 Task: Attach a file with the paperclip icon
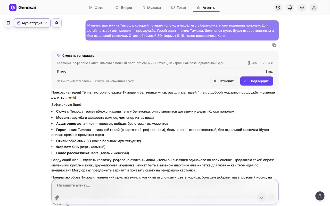(x=57, y=198)
